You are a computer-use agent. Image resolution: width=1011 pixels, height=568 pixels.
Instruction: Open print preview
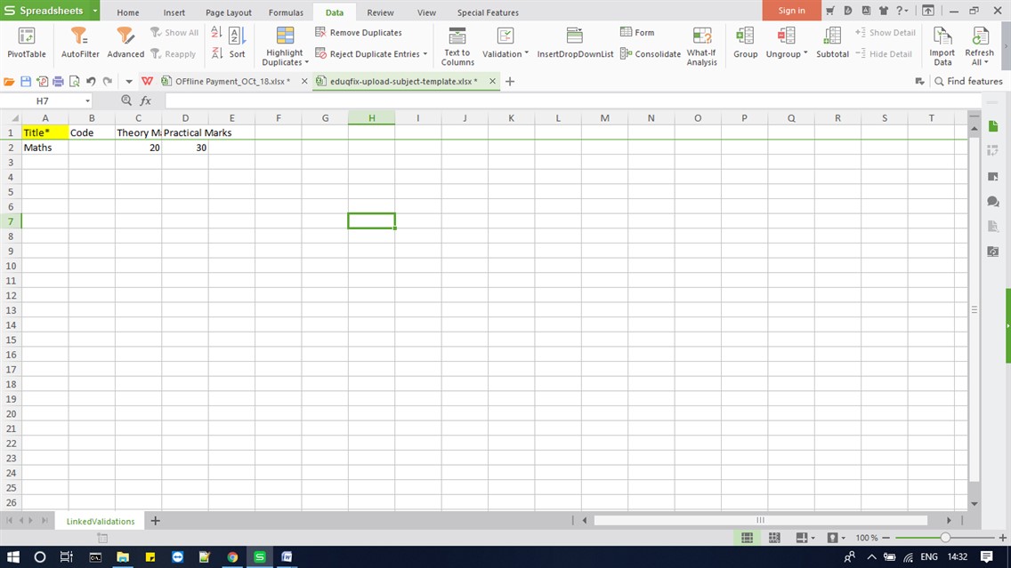pos(74,81)
